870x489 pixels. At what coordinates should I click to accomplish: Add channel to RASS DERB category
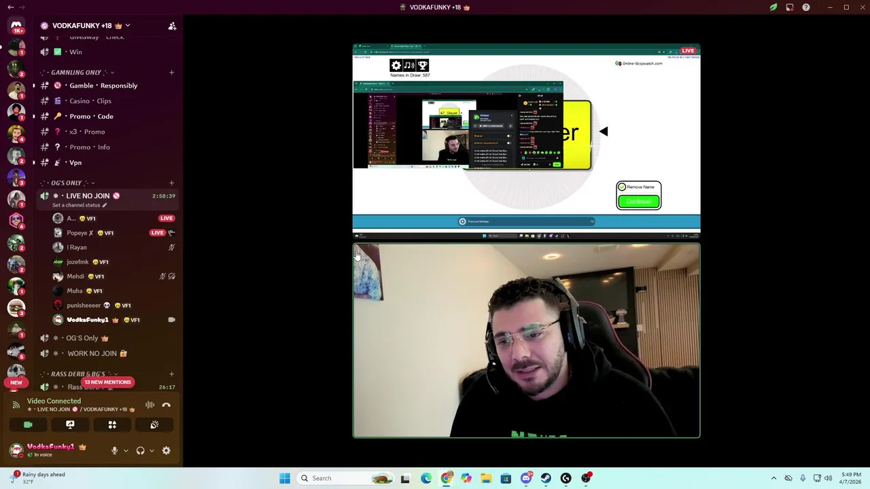tap(171, 374)
